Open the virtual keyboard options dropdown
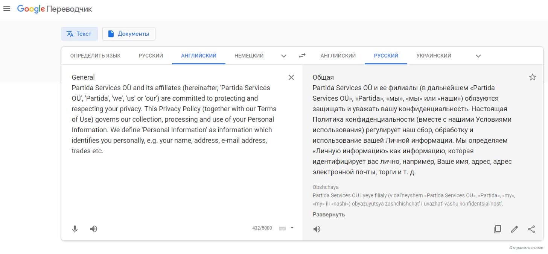Image resolution: width=548 pixels, height=254 pixels. coord(292,228)
